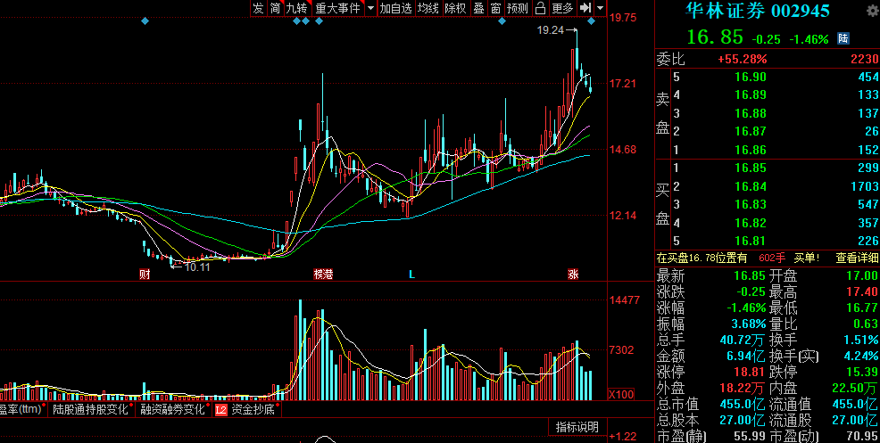Click 卖5 price 16.90
This screenshot has height=443, width=880.
click(x=751, y=78)
